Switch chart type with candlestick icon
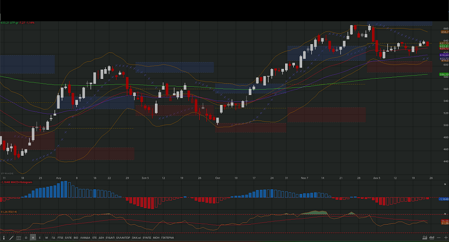The image size is (449, 242). 432,238
